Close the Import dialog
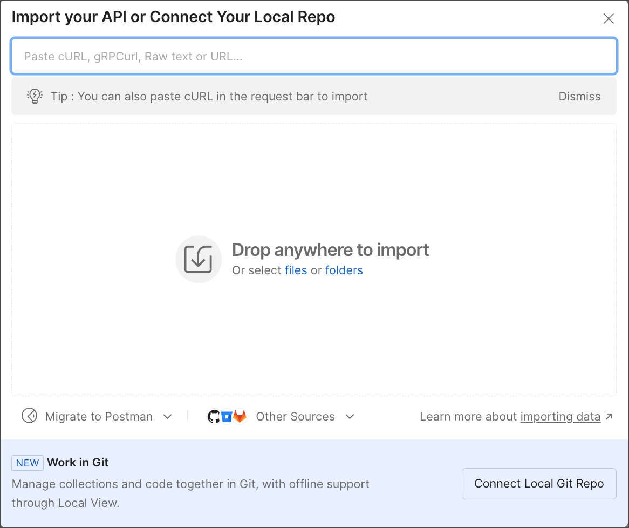 [x=609, y=18]
